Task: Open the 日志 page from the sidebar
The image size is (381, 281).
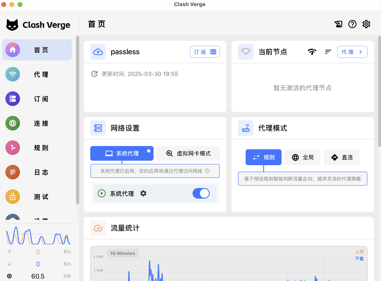Action: pyautogui.click(x=41, y=172)
